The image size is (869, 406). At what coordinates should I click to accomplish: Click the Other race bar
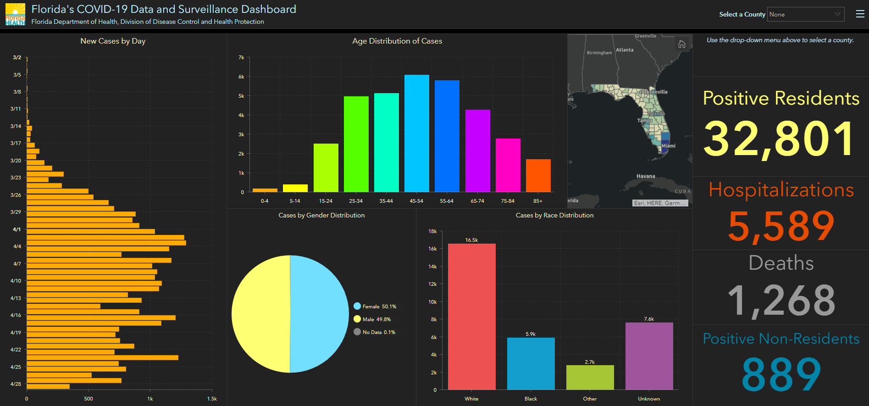590,378
